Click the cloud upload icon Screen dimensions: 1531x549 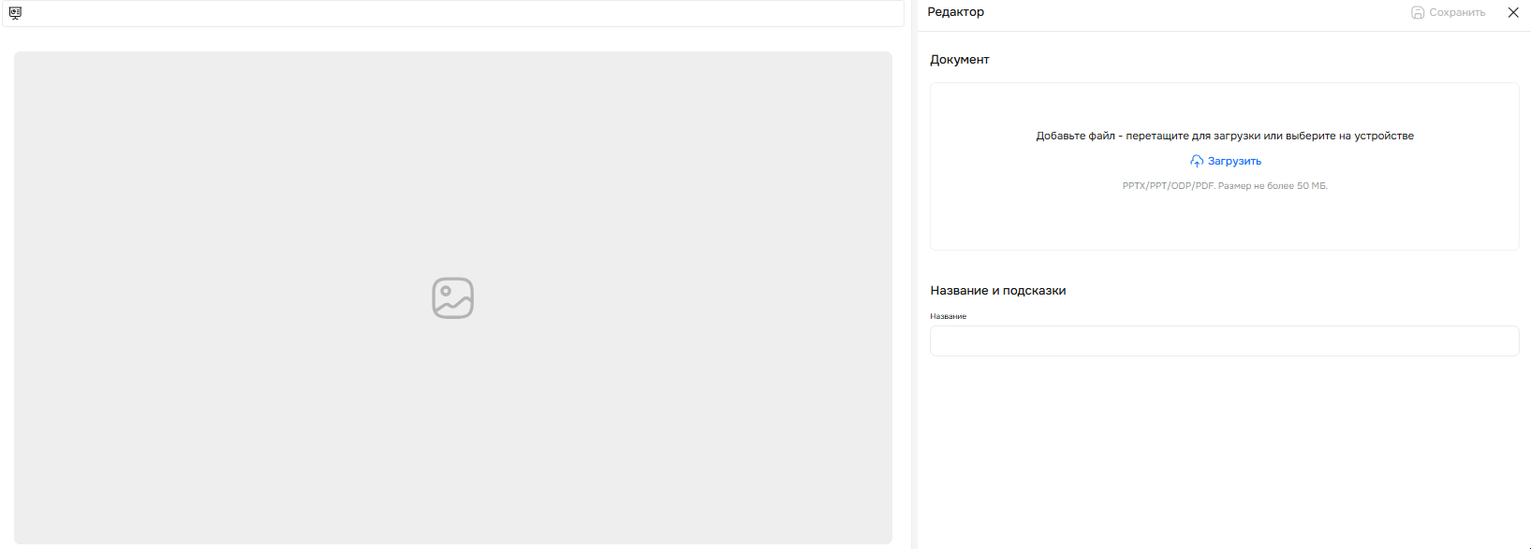pos(1197,161)
